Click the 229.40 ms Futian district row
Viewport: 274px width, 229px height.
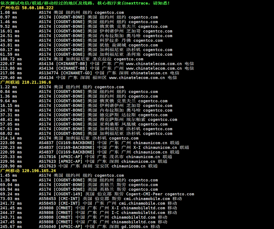[x=89, y=78]
